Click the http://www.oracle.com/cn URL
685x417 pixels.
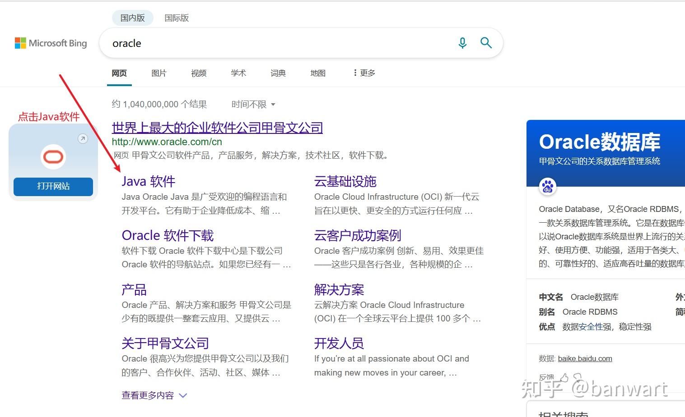[167, 142]
